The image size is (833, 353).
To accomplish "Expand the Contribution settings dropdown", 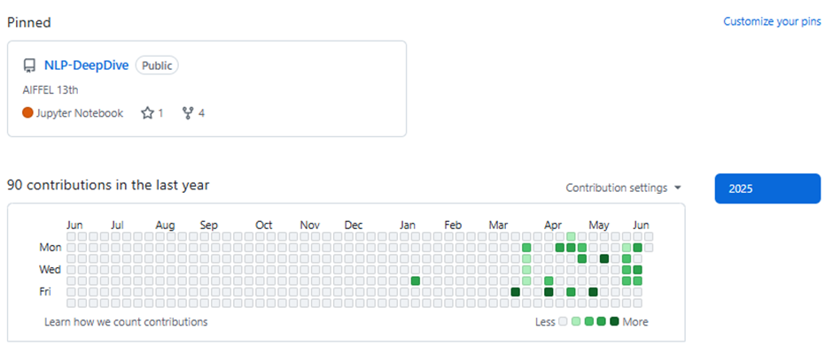I will tap(624, 188).
